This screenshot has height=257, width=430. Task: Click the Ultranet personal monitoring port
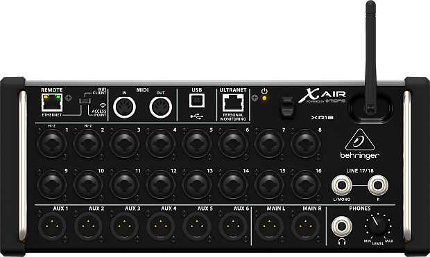tap(233, 103)
